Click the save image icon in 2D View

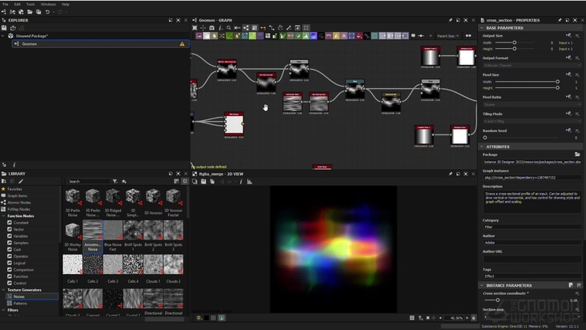pos(203,182)
